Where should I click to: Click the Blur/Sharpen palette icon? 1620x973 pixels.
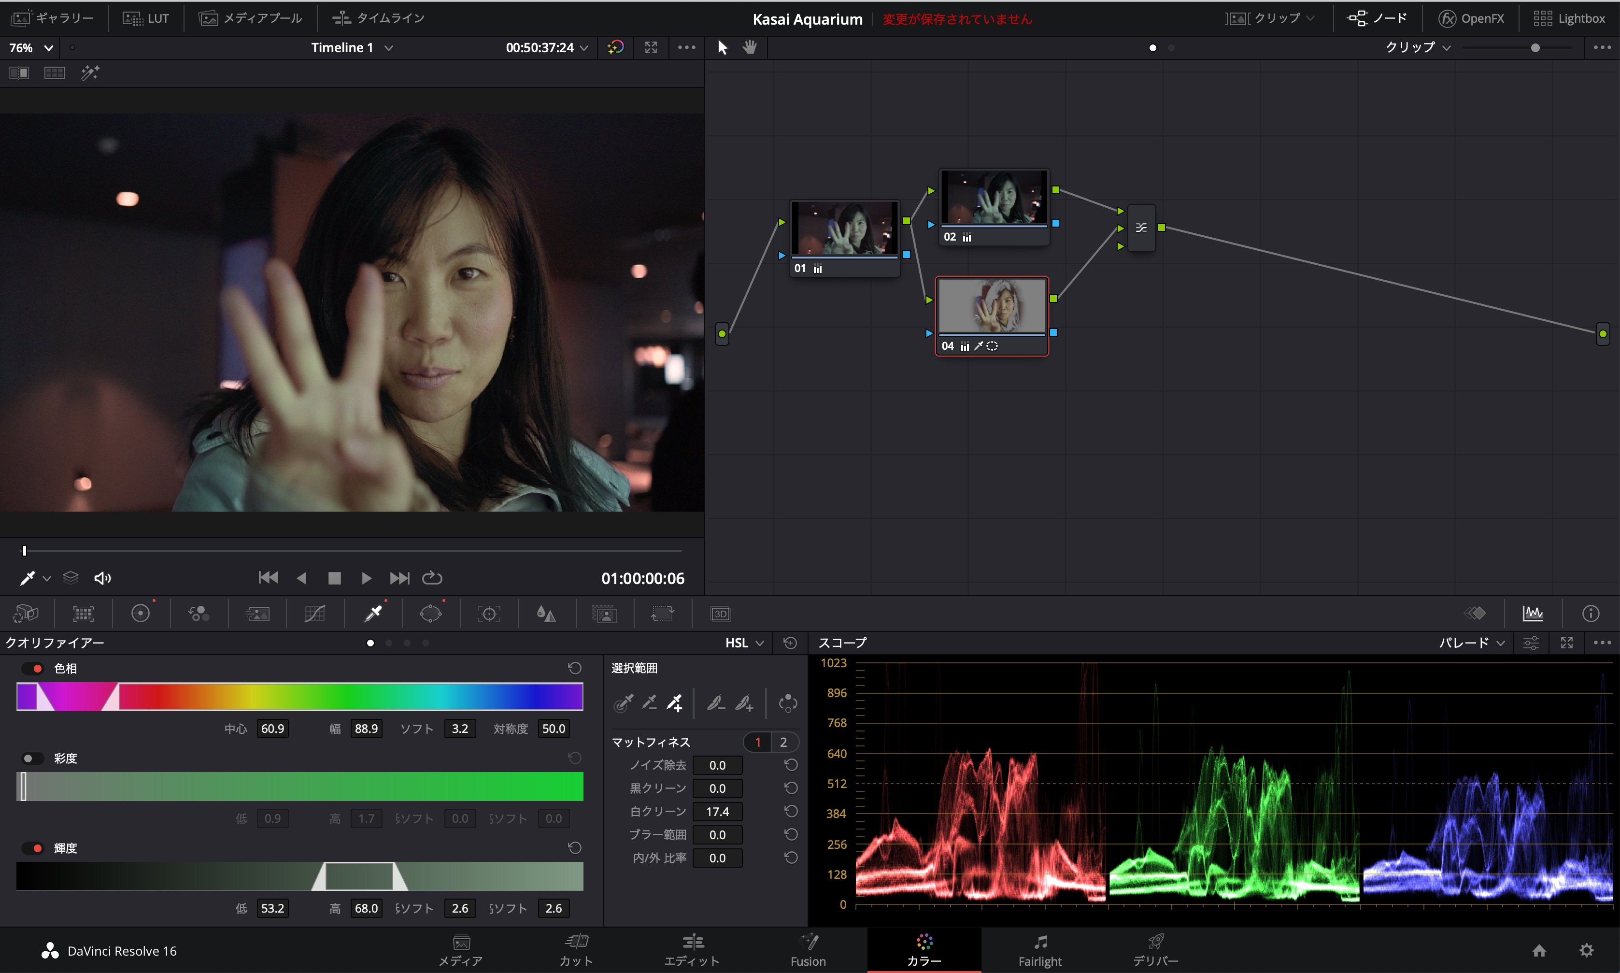(x=546, y=614)
